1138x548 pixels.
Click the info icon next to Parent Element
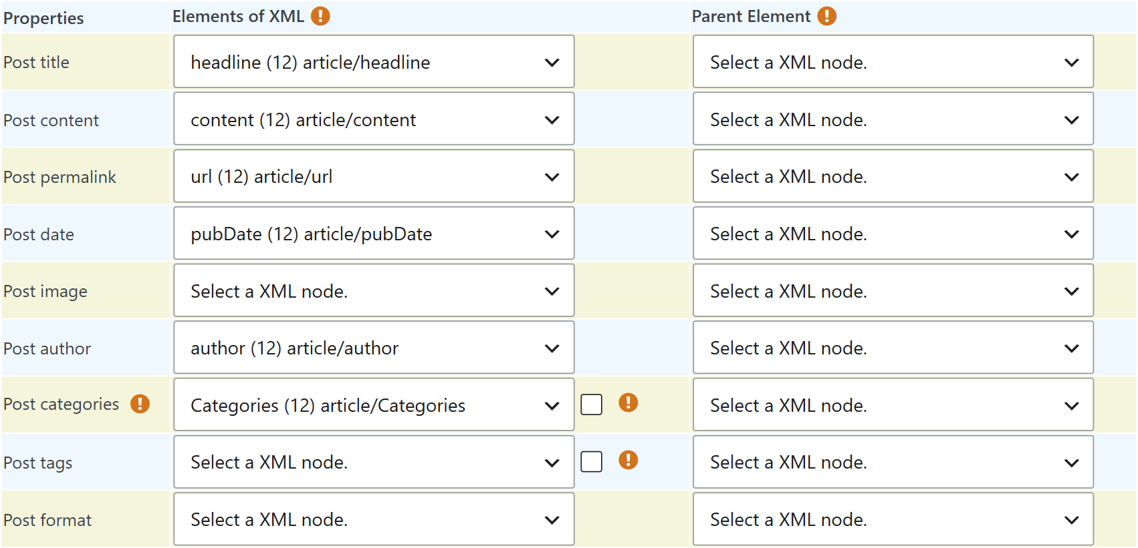827,16
